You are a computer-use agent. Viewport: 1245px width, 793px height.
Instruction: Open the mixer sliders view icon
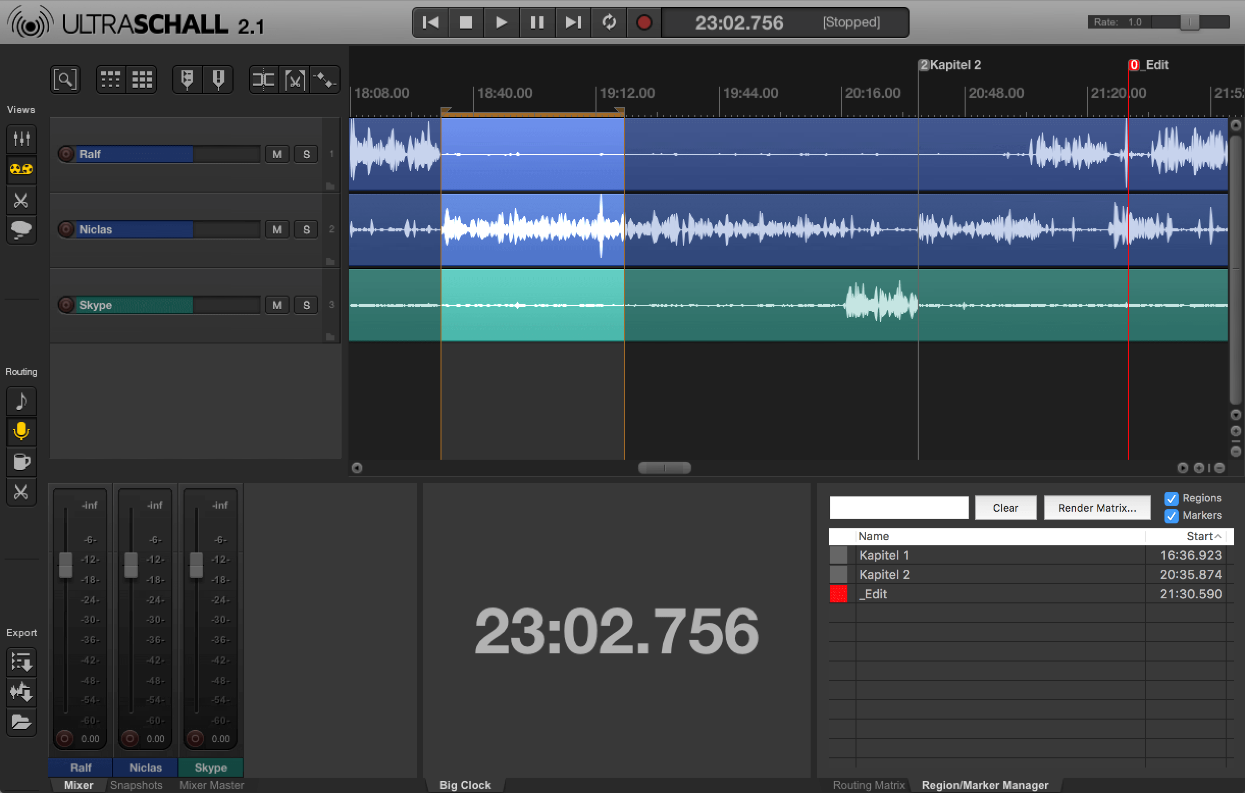pyautogui.click(x=21, y=139)
